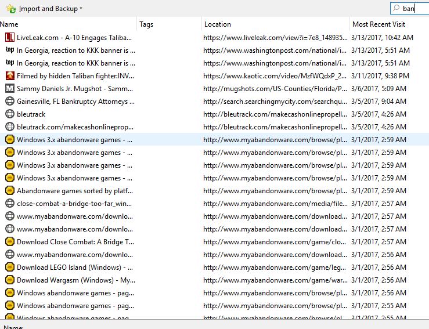Sort by the Most Recent Visit header

[390, 24]
